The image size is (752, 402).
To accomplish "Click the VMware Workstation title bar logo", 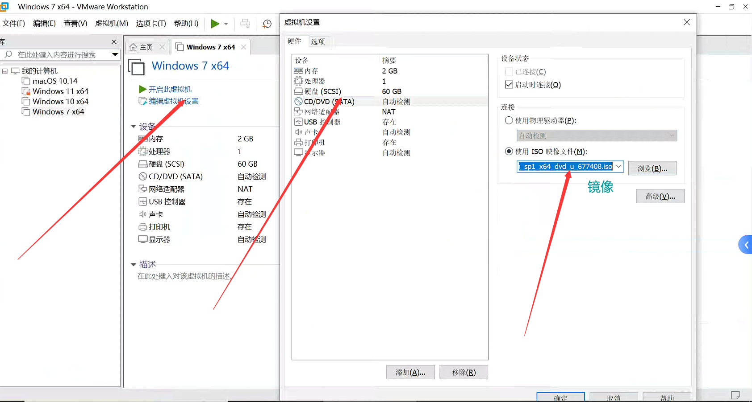I will (4, 7).
